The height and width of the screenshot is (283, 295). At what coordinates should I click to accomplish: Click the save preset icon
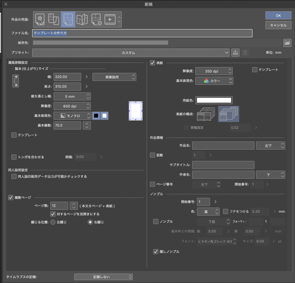tap(235, 53)
